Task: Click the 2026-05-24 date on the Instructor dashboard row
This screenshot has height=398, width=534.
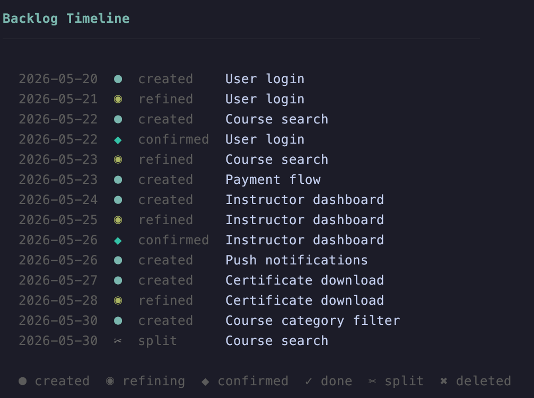Action: [x=58, y=200]
